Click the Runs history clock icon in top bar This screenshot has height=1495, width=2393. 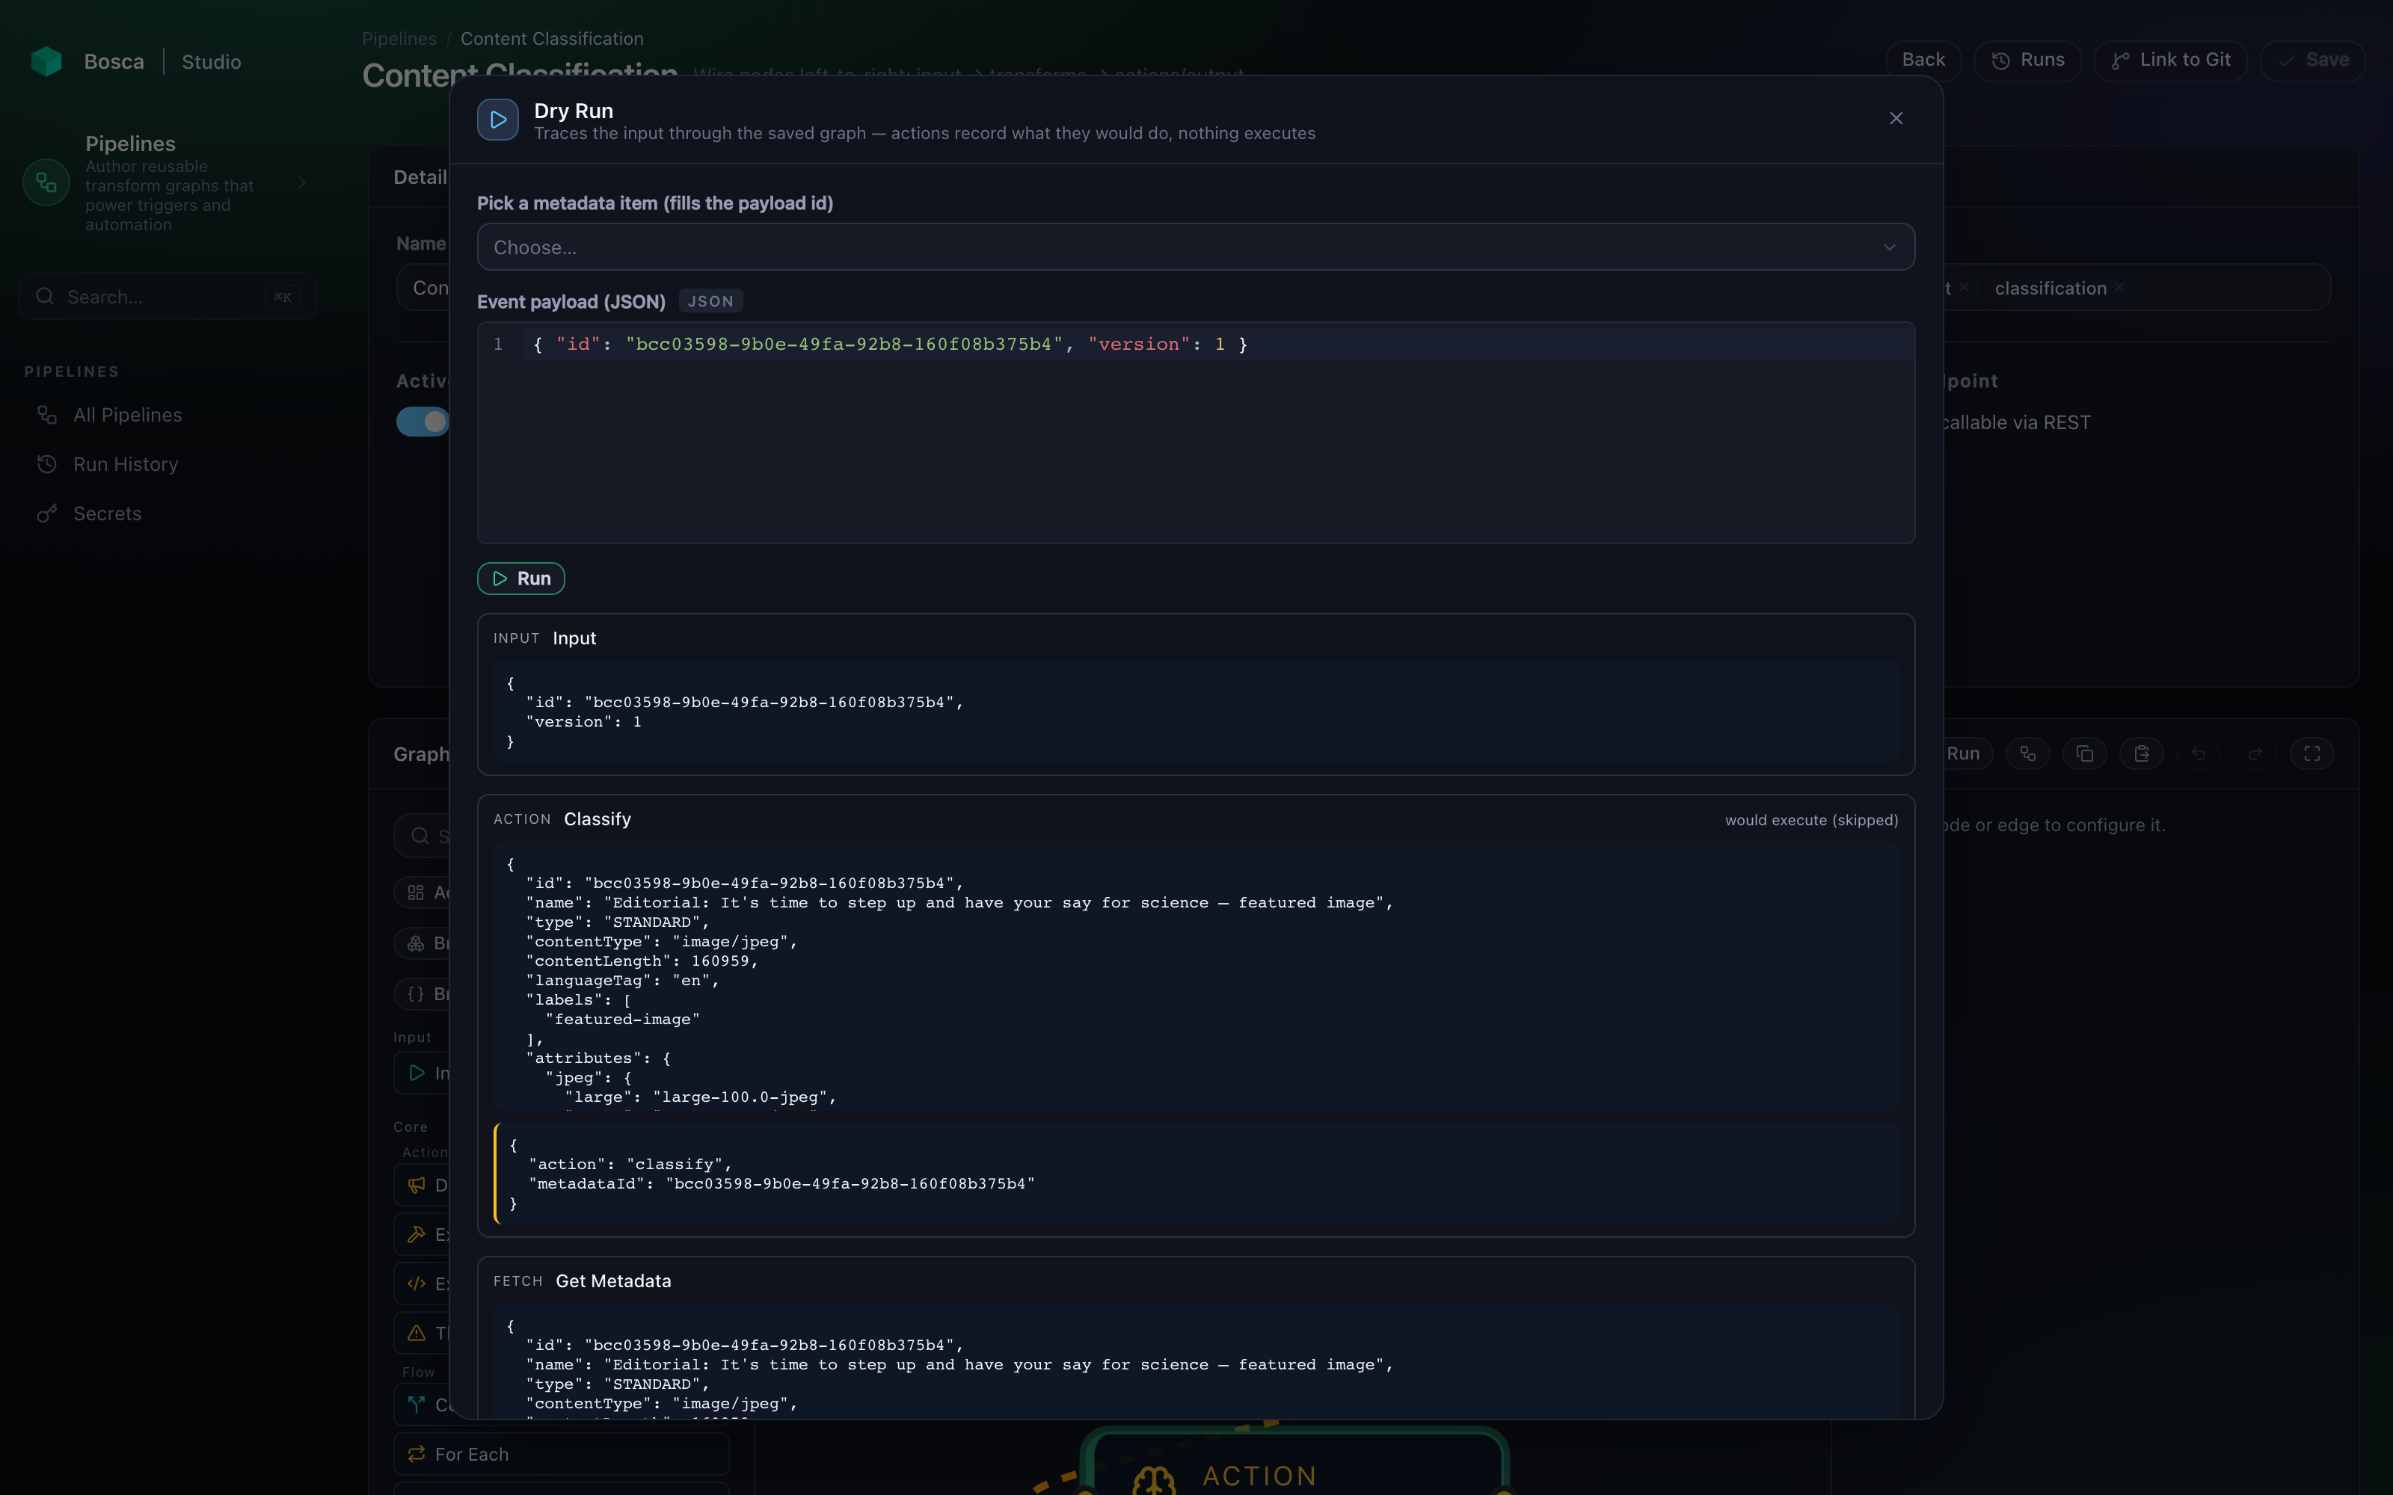[x=2000, y=61]
